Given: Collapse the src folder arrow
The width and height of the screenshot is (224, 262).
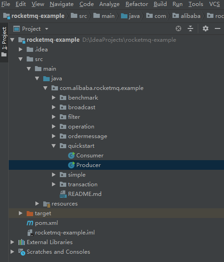Looking at the screenshot, I should [x=20, y=59].
